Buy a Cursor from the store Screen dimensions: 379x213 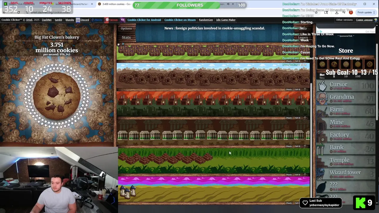[346, 86]
